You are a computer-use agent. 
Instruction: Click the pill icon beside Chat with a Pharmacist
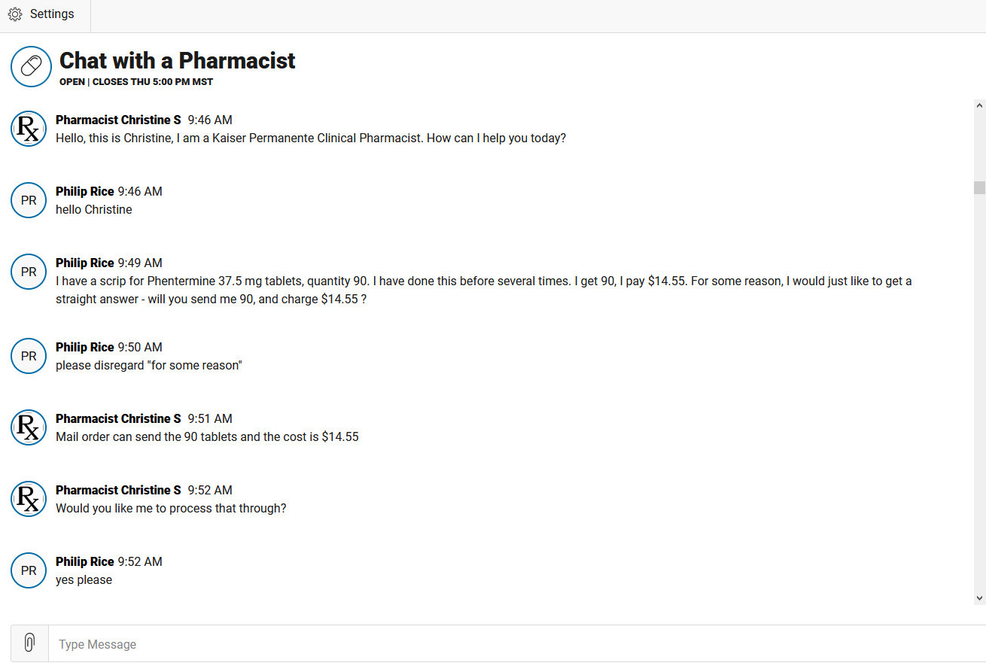(x=31, y=66)
